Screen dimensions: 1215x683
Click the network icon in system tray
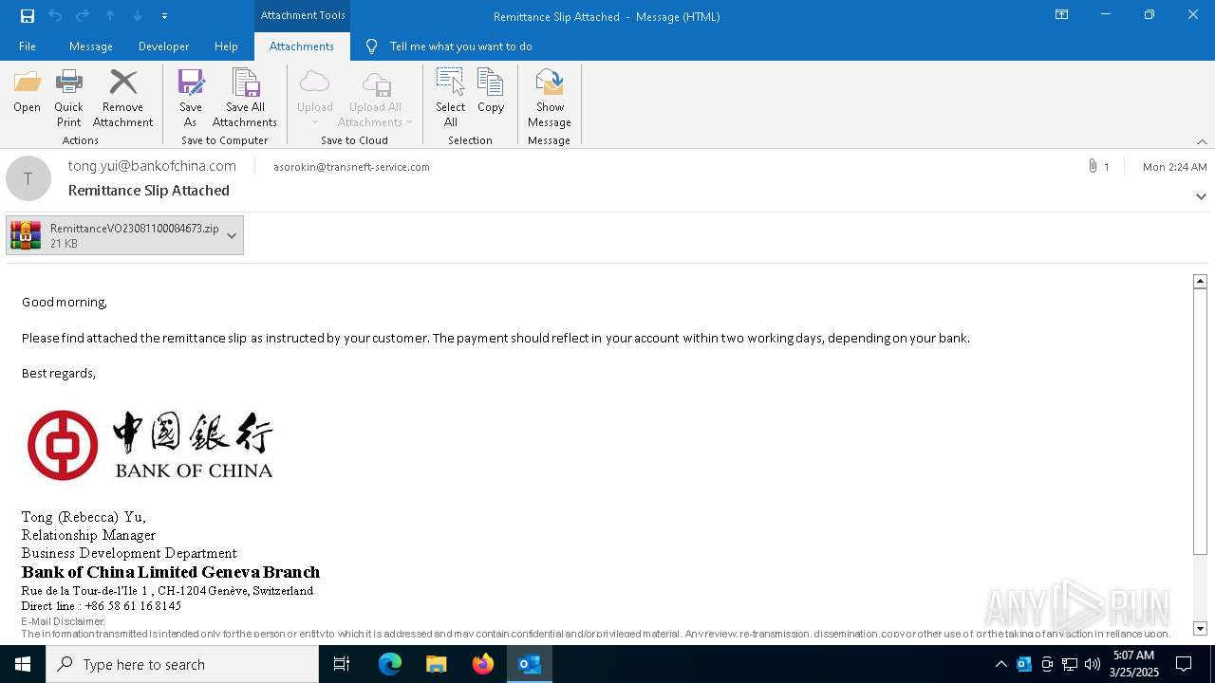1070,664
